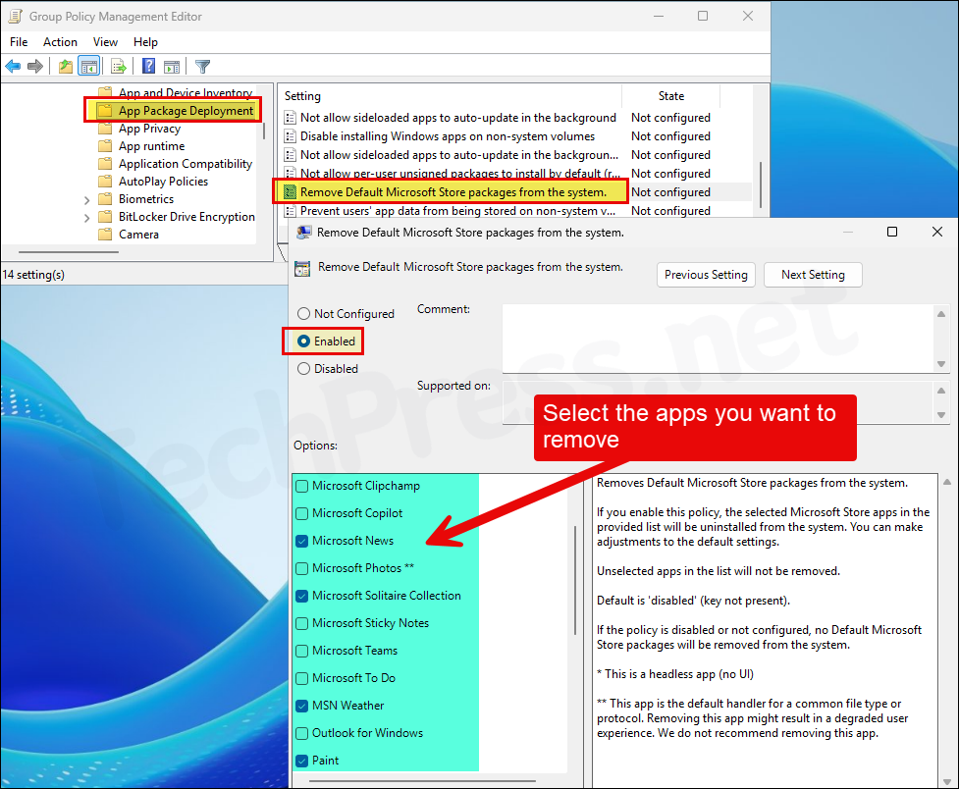Open the Action menu
The image size is (959, 789).
click(x=60, y=42)
